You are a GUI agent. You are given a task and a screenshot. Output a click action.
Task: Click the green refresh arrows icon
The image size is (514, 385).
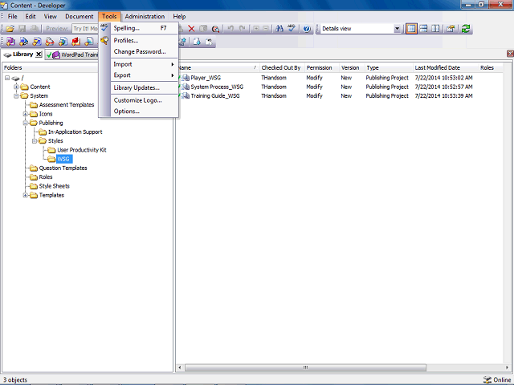pos(466,29)
